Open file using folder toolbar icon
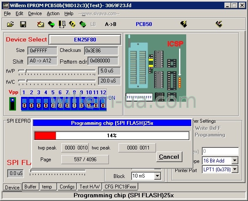 coord(11,24)
